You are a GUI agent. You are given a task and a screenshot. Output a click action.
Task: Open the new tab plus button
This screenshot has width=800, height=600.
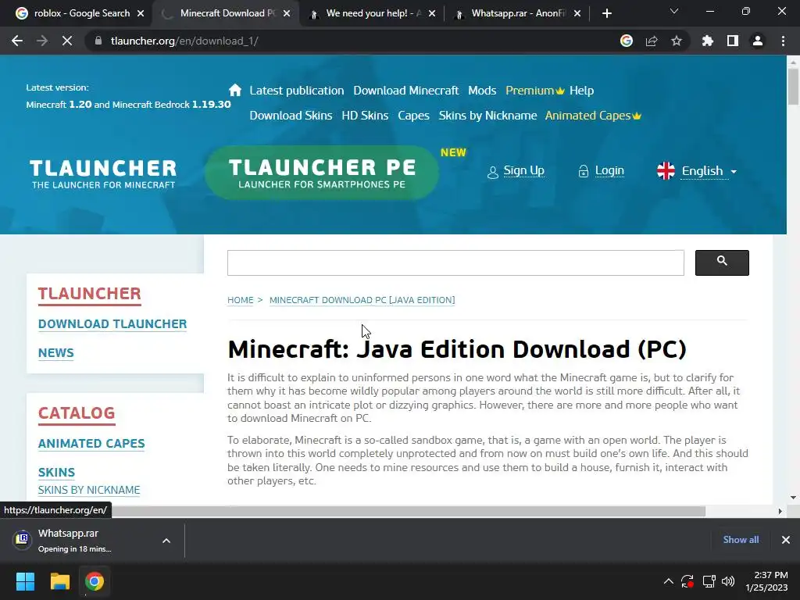[x=606, y=13]
